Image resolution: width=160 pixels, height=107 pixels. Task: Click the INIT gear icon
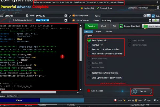[x=145, y=100]
